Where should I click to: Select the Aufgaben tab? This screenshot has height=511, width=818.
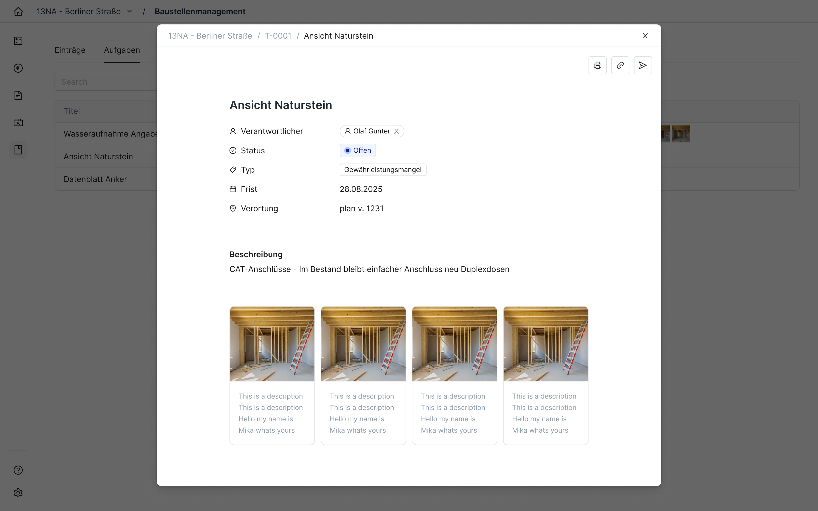(122, 50)
